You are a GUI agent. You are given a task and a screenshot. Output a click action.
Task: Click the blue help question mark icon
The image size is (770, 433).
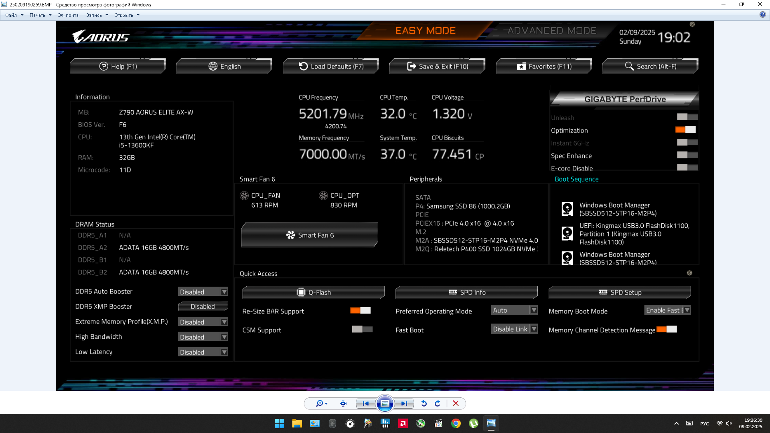pyautogui.click(x=762, y=14)
